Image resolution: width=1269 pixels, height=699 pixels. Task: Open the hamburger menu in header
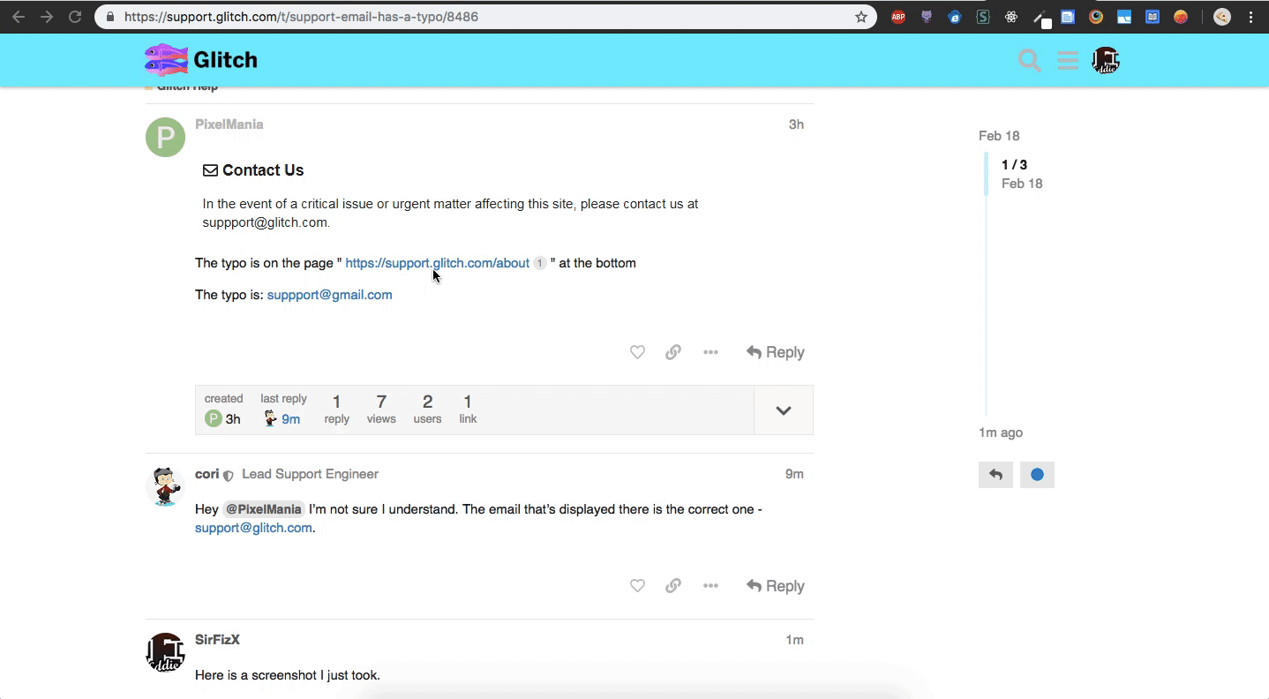click(1068, 60)
